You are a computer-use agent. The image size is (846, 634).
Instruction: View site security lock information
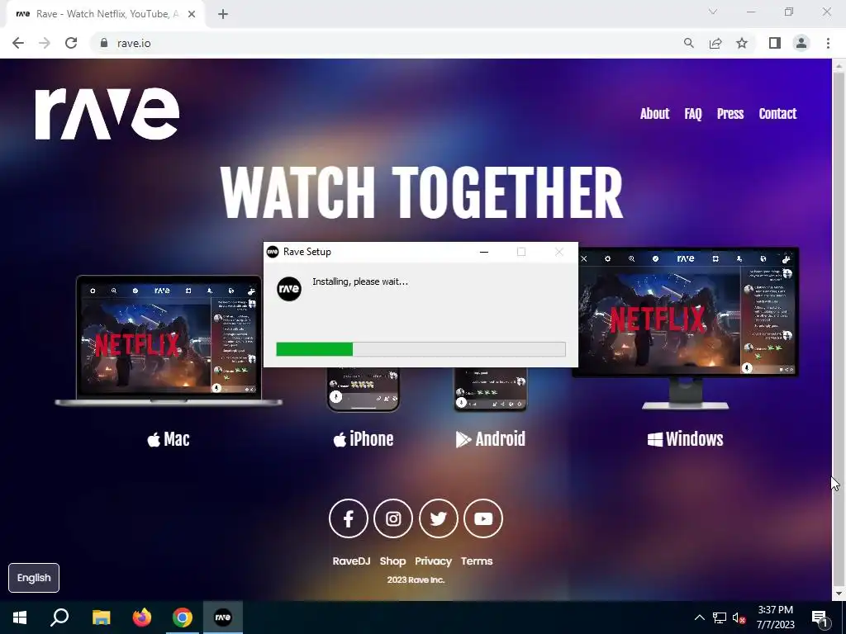click(104, 43)
